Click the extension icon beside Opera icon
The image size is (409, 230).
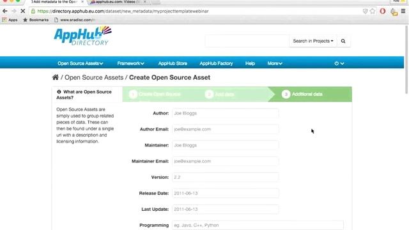pos(394,11)
